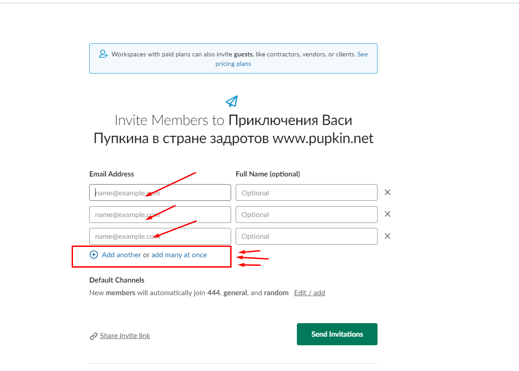Click the paper plane invite icon
Viewport: 519px width, 371px height.
pos(232,101)
